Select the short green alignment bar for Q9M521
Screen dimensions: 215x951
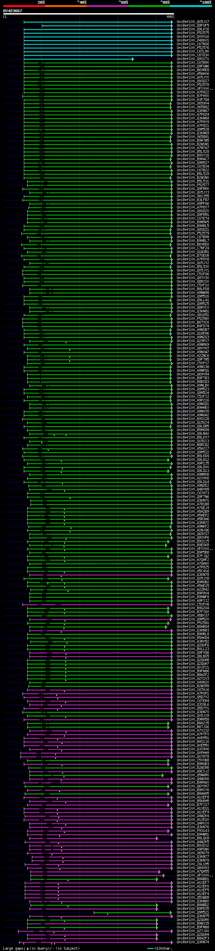point(133,913)
